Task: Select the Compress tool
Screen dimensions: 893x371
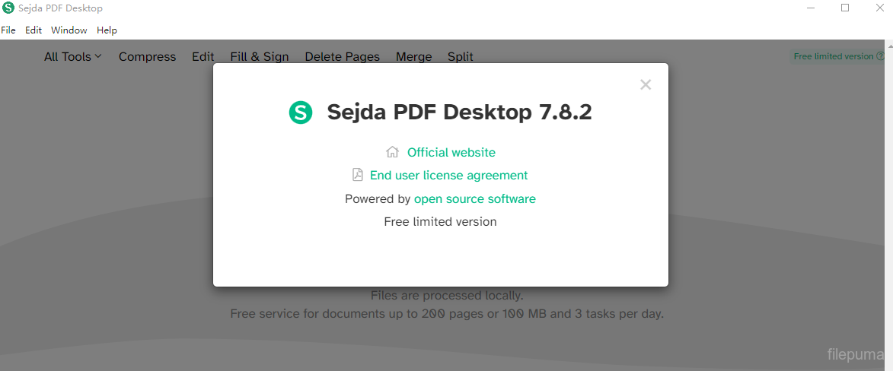Action: pos(147,56)
